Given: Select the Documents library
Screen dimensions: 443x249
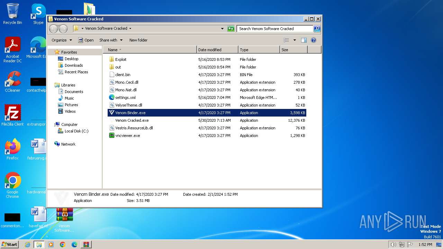Looking at the screenshot, I should [x=74, y=92].
